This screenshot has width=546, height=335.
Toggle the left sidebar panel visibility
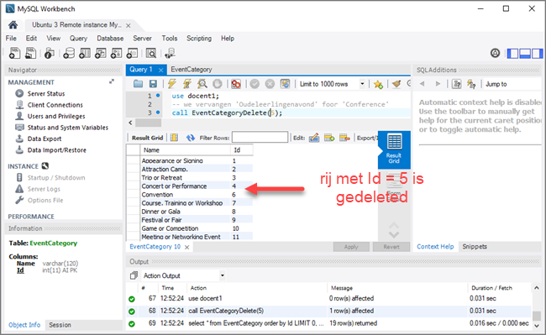click(512, 53)
